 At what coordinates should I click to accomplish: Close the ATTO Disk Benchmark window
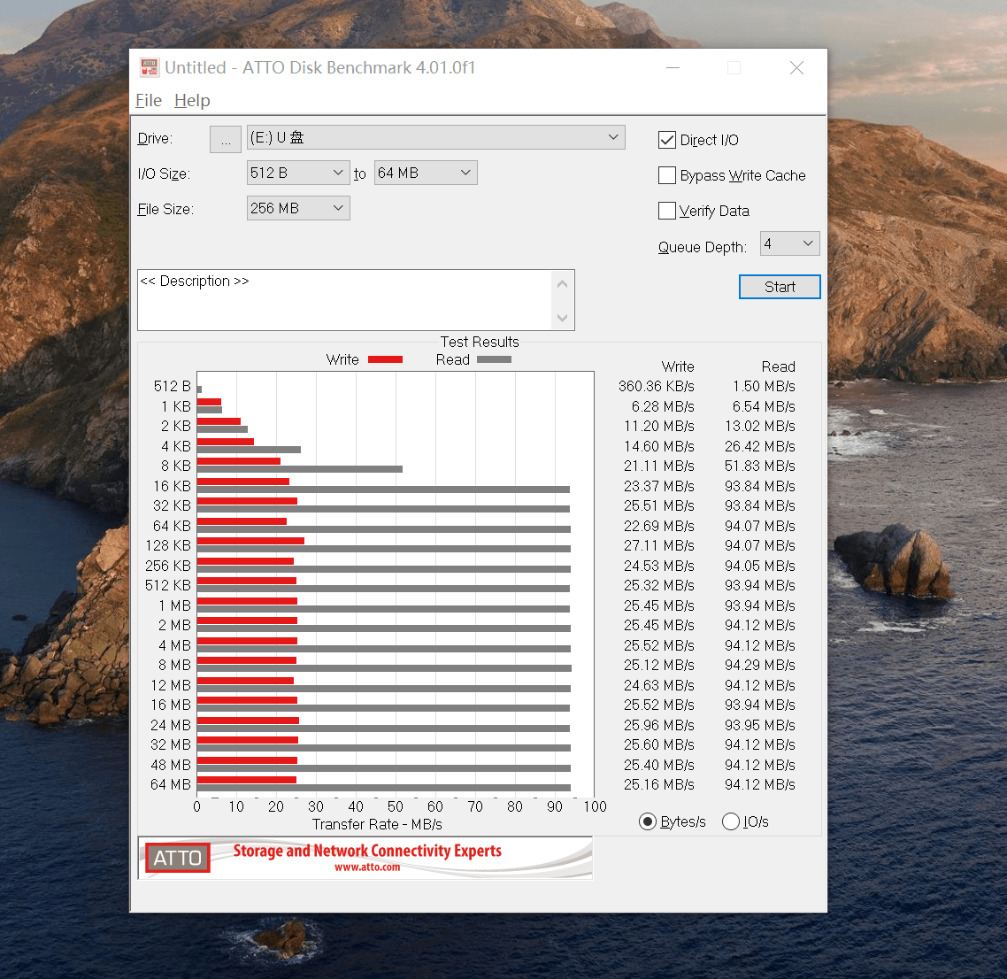tap(796, 67)
